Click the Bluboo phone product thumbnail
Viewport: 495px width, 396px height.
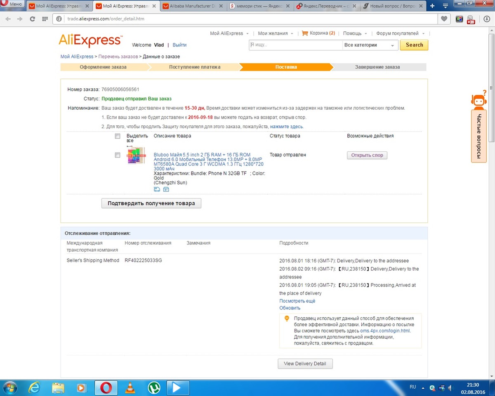(x=136, y=155)
